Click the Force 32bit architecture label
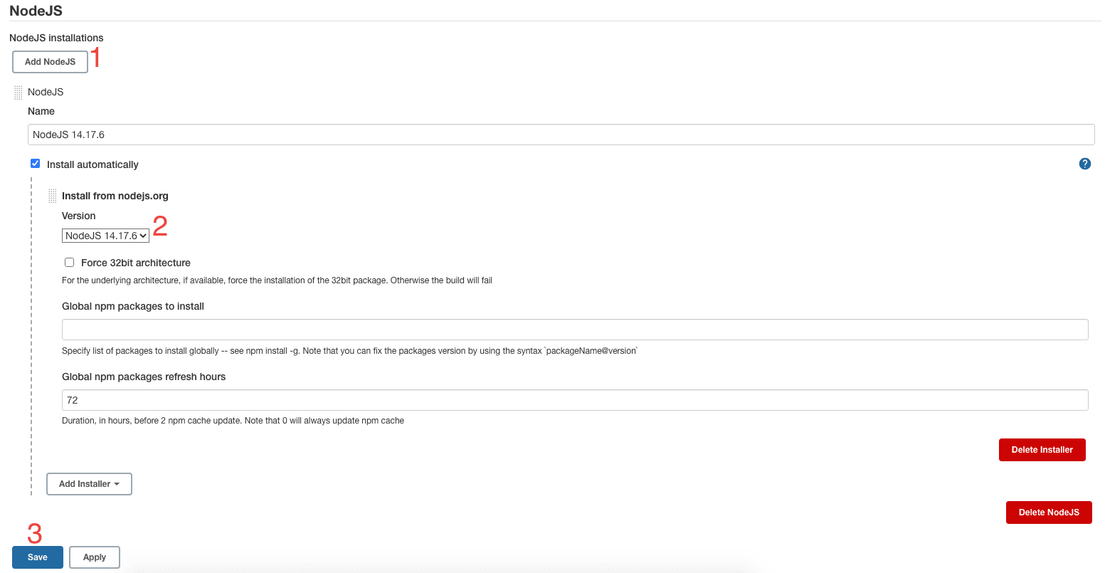This screenshot has height=573, width=1105. (136, 263)
